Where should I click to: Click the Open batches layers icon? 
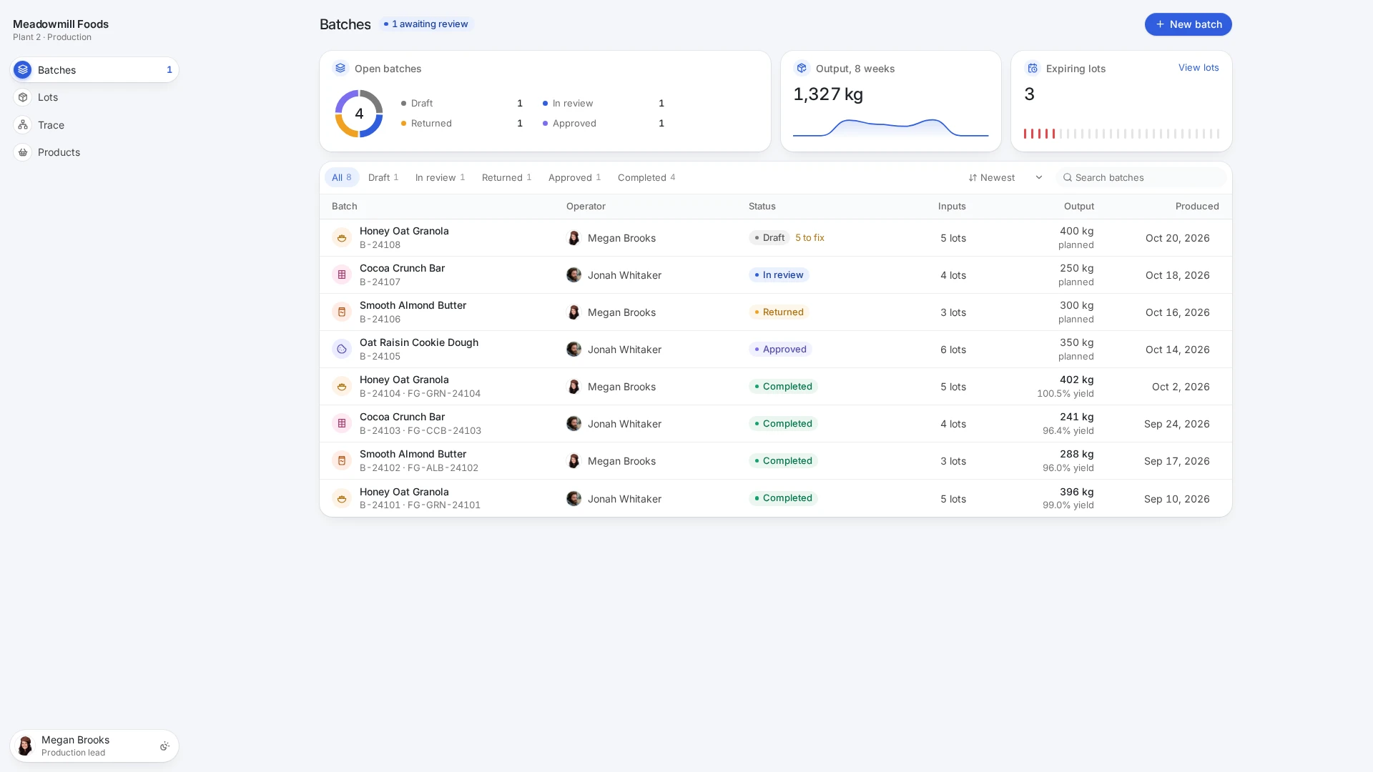tap(340, 68)
